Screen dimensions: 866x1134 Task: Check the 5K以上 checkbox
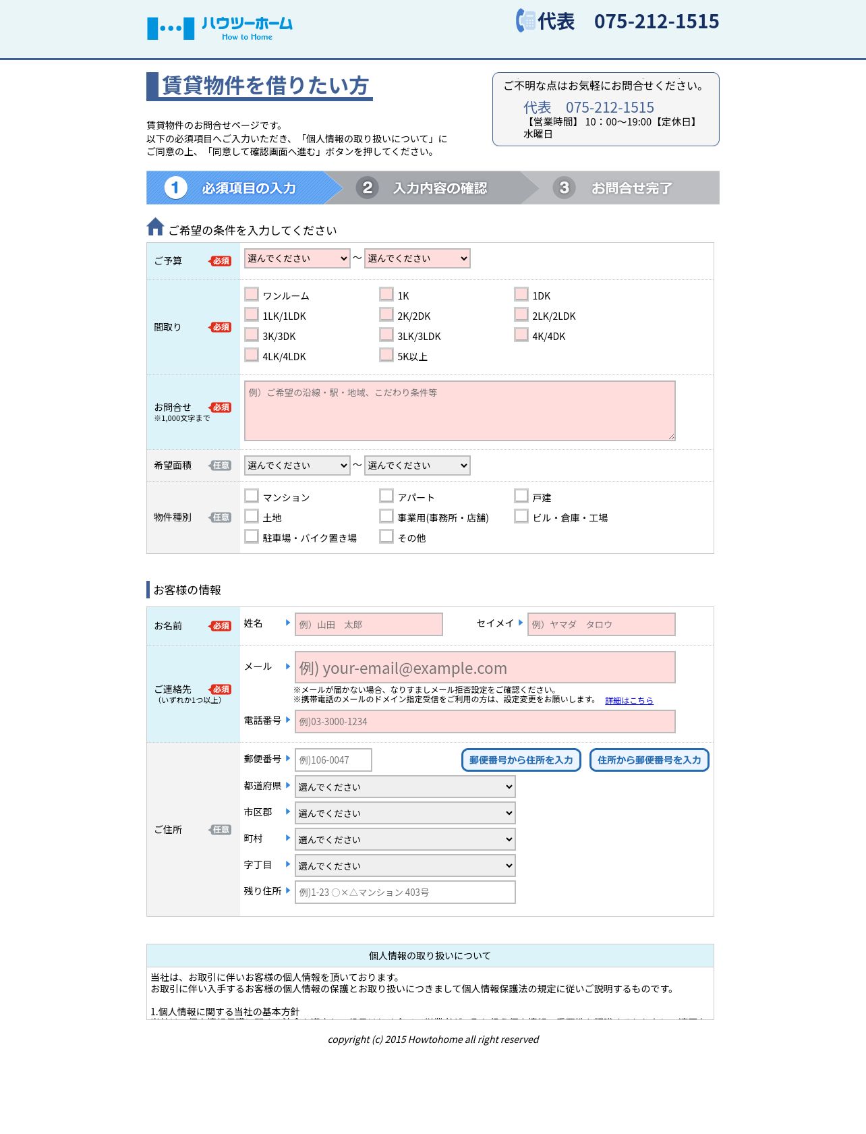[386, 355]
